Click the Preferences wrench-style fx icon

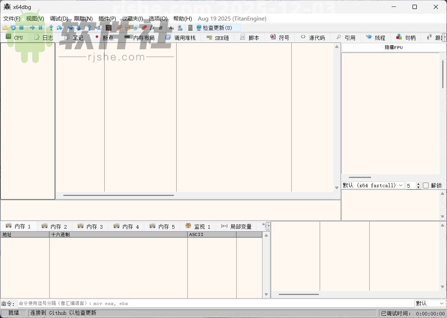pyautogui.click(x=152, y=28)
